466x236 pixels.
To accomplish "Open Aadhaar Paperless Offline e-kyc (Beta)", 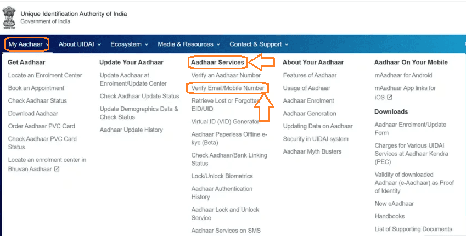I will 229,138.
